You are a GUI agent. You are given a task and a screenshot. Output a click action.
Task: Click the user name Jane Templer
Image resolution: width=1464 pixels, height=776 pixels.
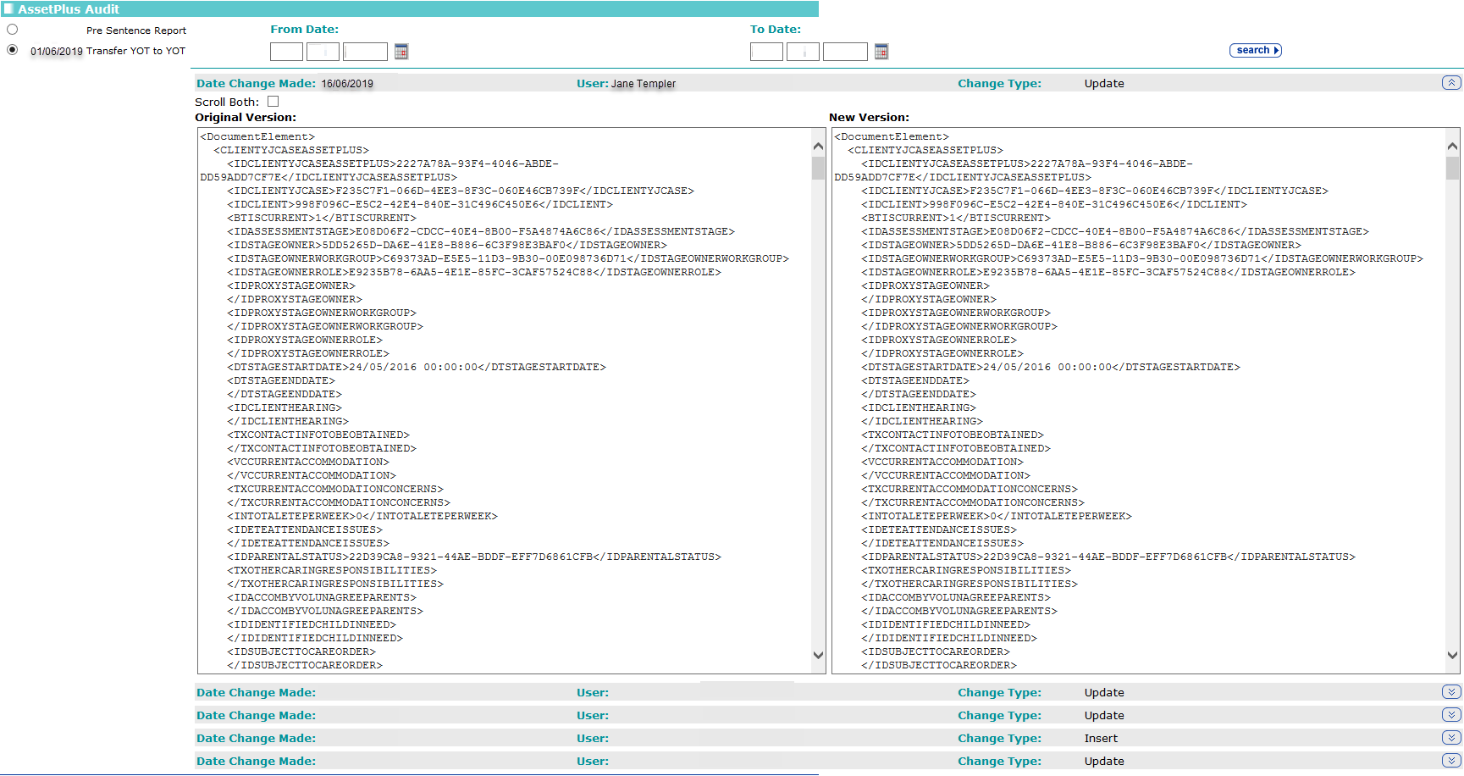click(644, 84)
